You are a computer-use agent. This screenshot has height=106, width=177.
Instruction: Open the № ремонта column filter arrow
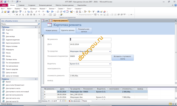click(55, 89)
